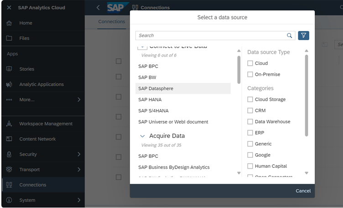
Task: Select SAP Universe or WebI document
Action: coord(183,122)
